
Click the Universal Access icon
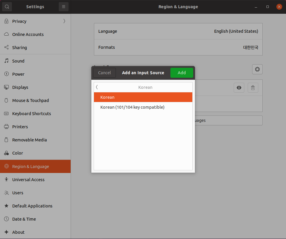6,180
